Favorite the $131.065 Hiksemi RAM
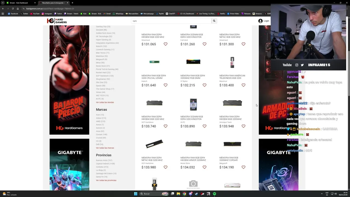Viewport: 350px width, 197px height. pos(165,44)
